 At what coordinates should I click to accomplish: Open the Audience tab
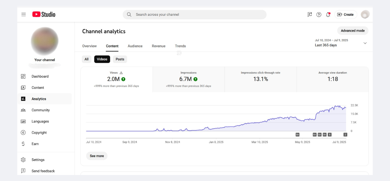coord(135,46)
